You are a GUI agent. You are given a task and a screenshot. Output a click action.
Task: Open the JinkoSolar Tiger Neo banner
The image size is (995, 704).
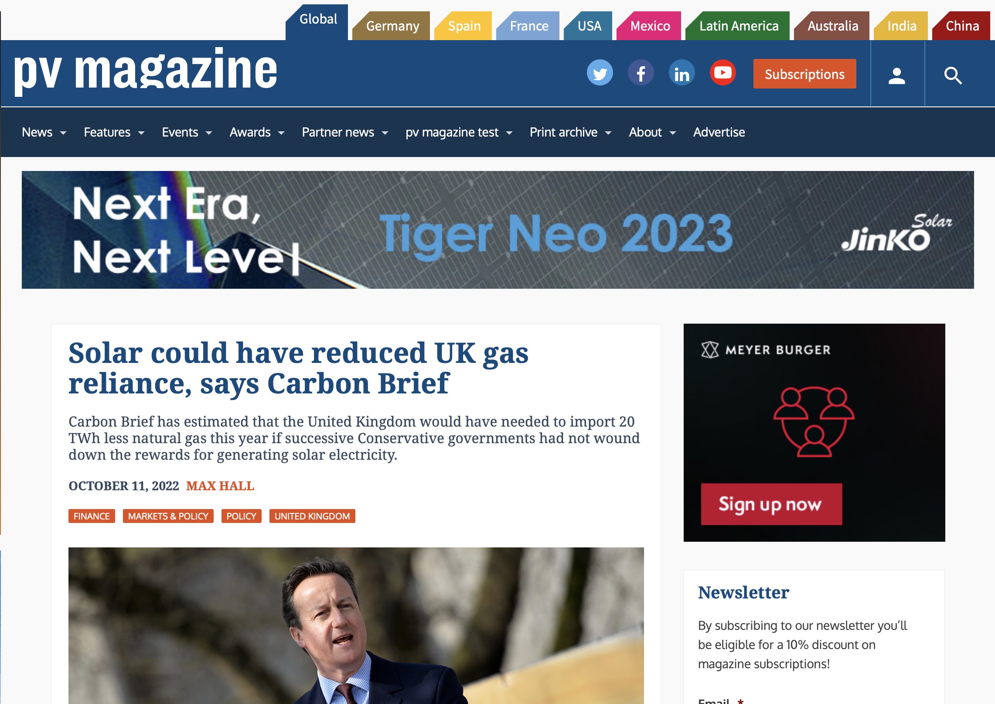[x=497, y=230]
